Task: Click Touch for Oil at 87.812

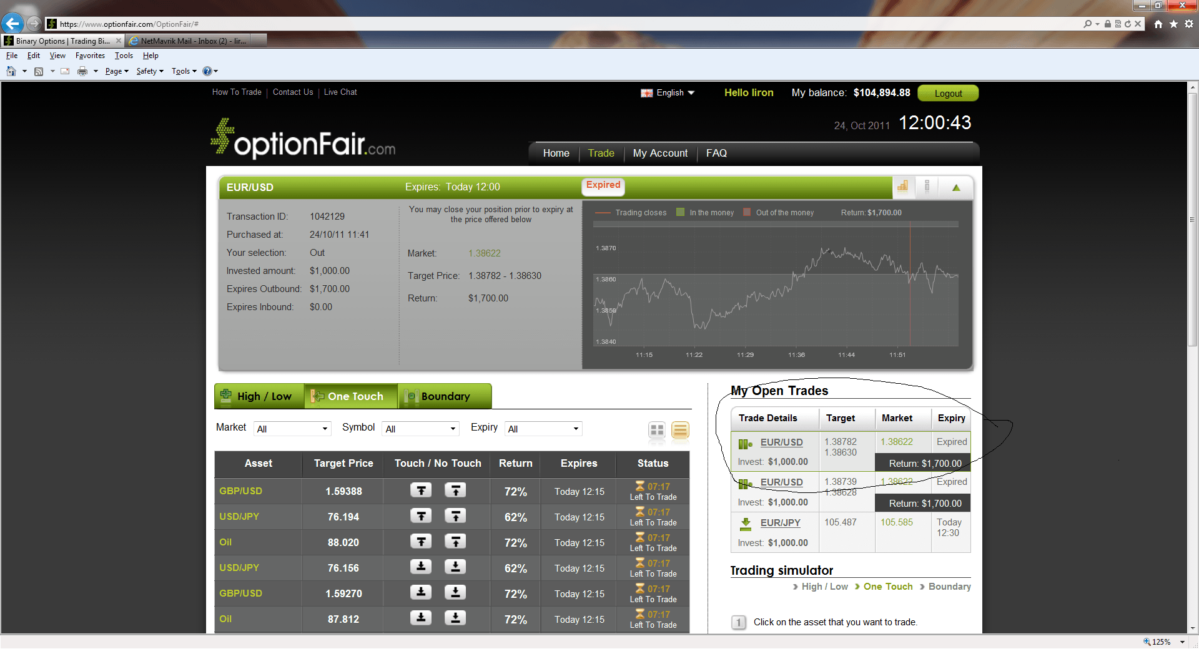Action: tap(421, 618)
